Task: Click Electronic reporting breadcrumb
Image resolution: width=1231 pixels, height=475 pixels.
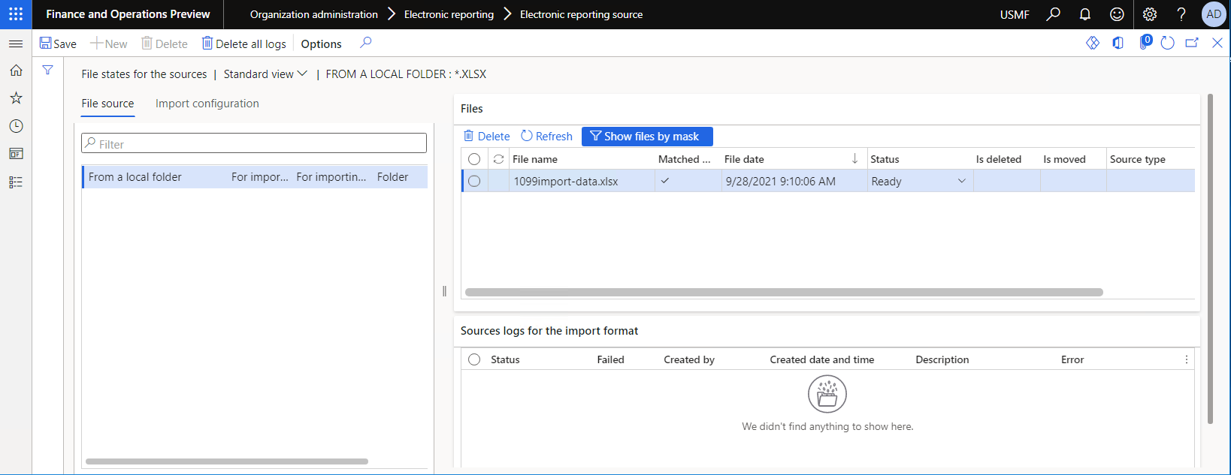Action: (449, 14)
